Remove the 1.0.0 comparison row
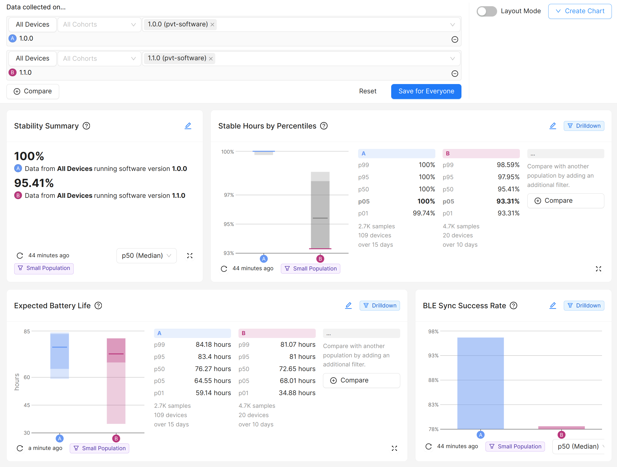The image size is (617, 467). click(454, 40)
